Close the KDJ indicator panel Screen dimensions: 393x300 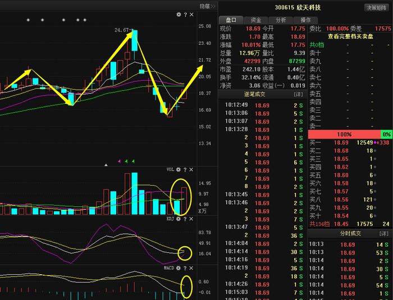click(x=191, y=219)
